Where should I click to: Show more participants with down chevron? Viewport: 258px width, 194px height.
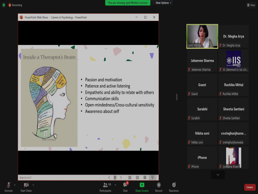[x=218, y=175]
